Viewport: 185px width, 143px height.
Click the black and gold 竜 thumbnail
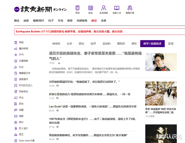[161, 134]
